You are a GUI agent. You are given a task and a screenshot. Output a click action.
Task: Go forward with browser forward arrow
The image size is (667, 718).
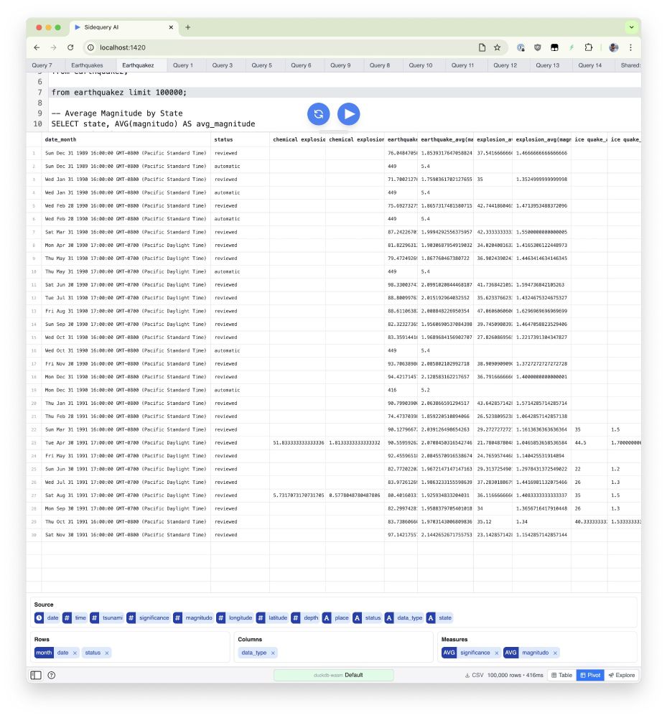pyautogui.click(x=54, y=47)
